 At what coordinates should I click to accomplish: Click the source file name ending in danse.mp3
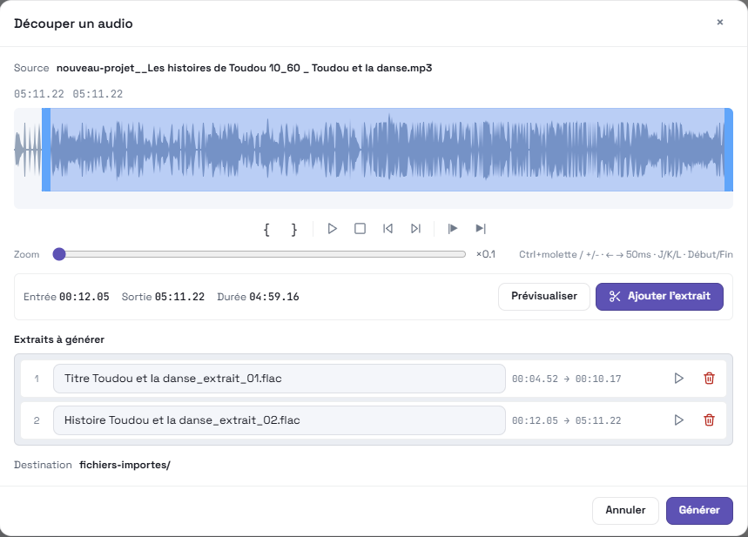(x=244, y=68)
